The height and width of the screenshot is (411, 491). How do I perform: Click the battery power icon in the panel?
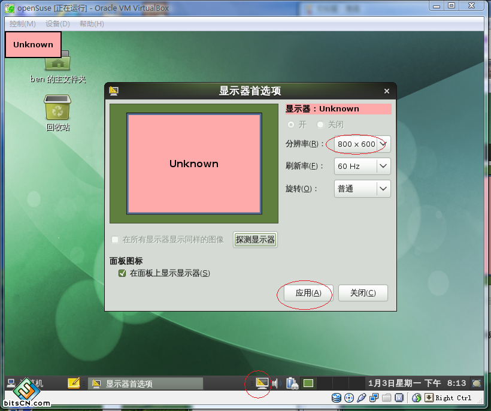point(292,383)
